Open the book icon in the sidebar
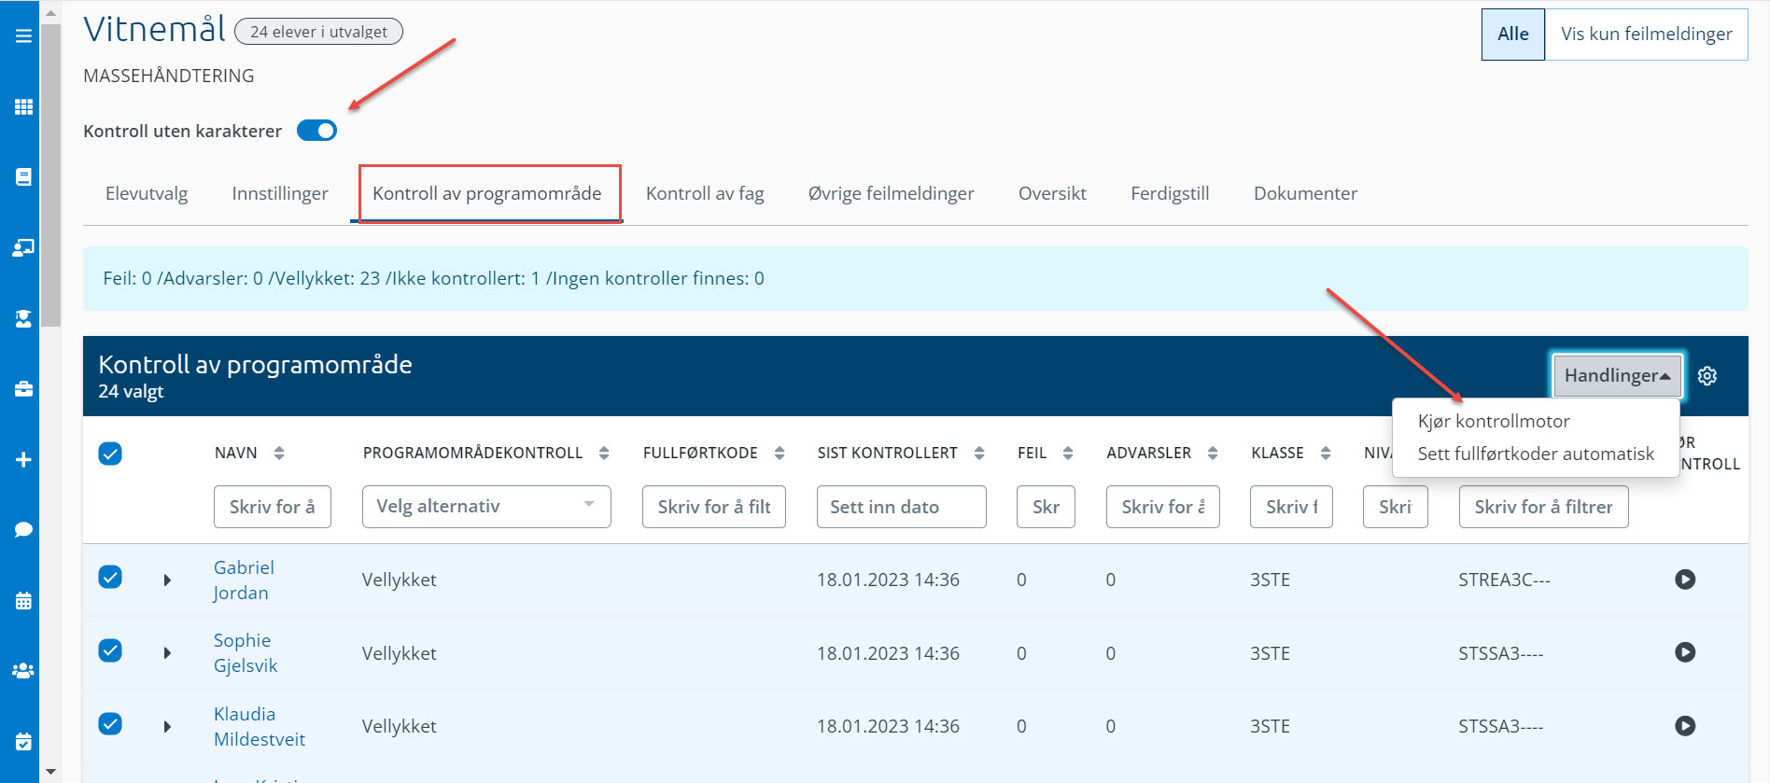The width and height of the screenshot is (1770, 783). click(x=23, y=176)
